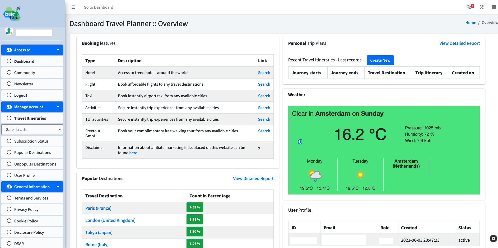Click the circle icon next to Subscription Status

point(9,141)
